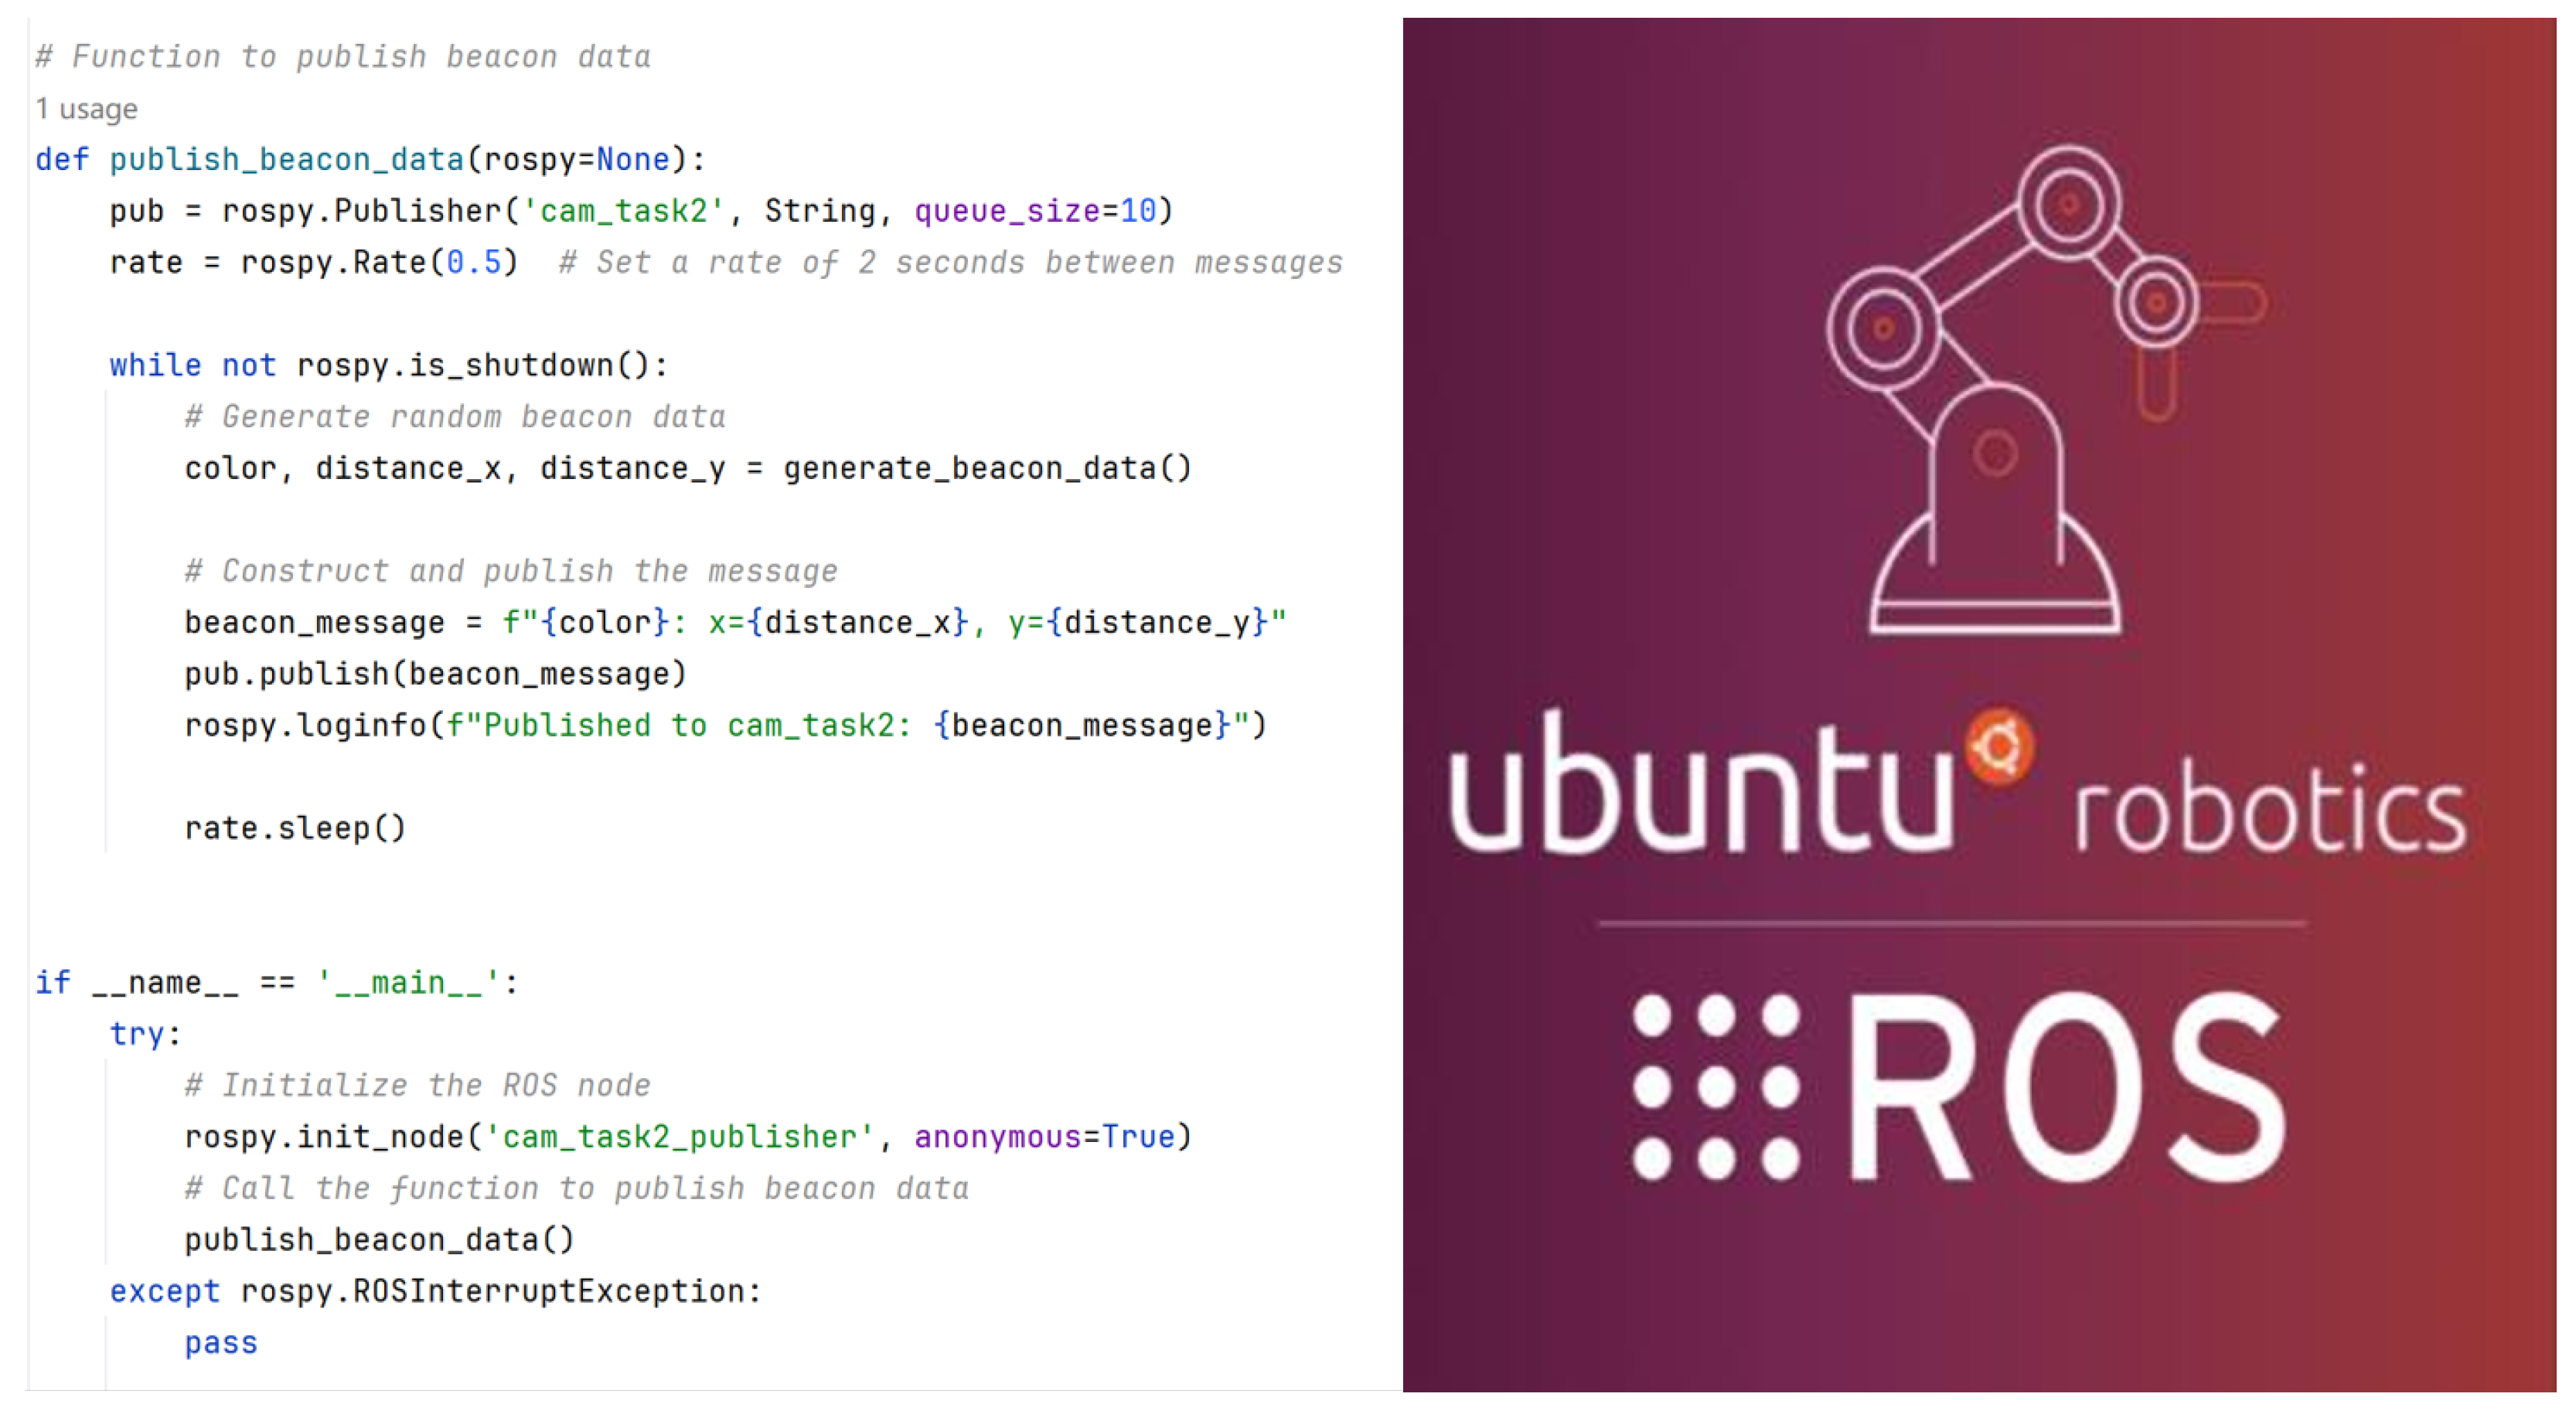Click the anonymous=True argument
The image size is (2576, 1414).
coord(1044,1137)
